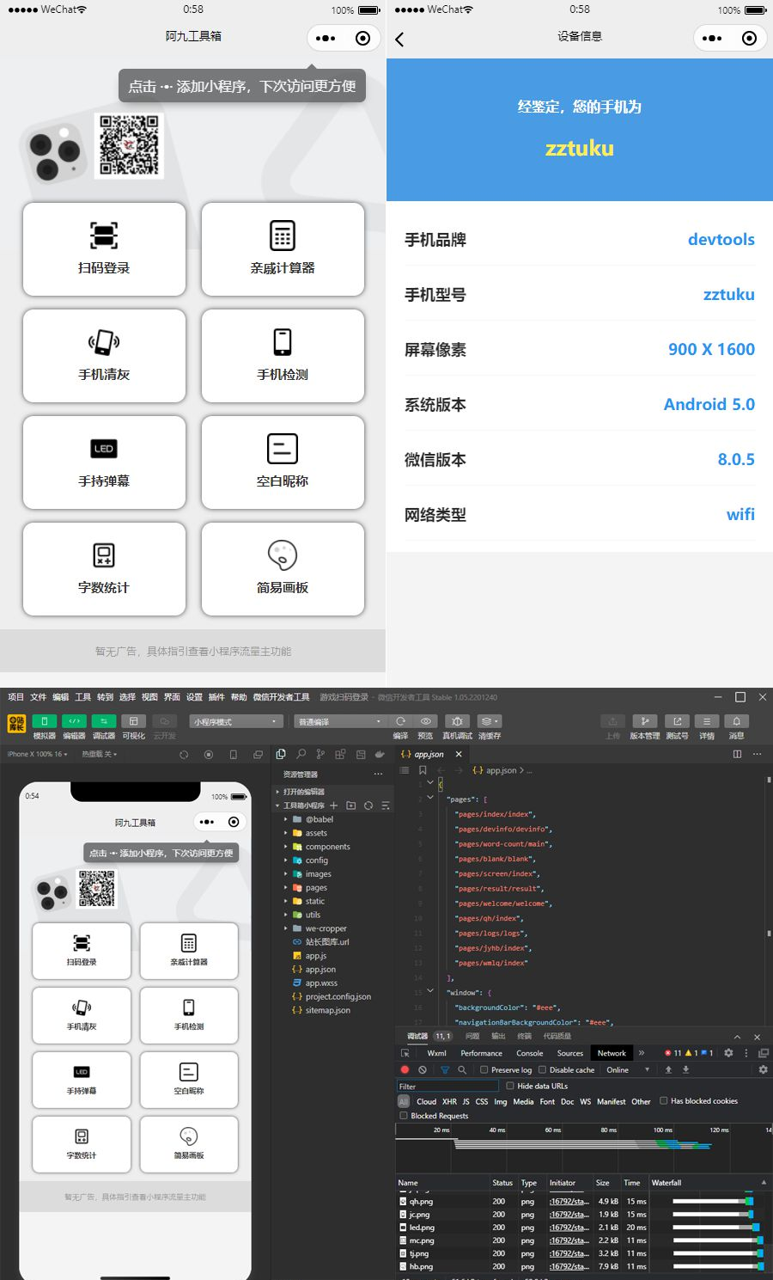This screenshot has height=1280, width=773.
Task: Open the 详情 details panel
Action: (706, 721)
